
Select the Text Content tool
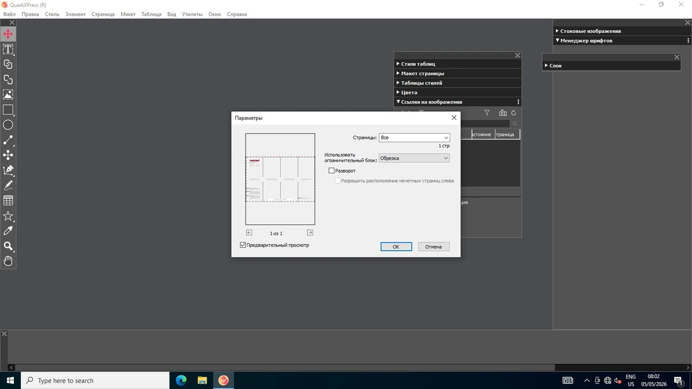[x=8, y=49]
